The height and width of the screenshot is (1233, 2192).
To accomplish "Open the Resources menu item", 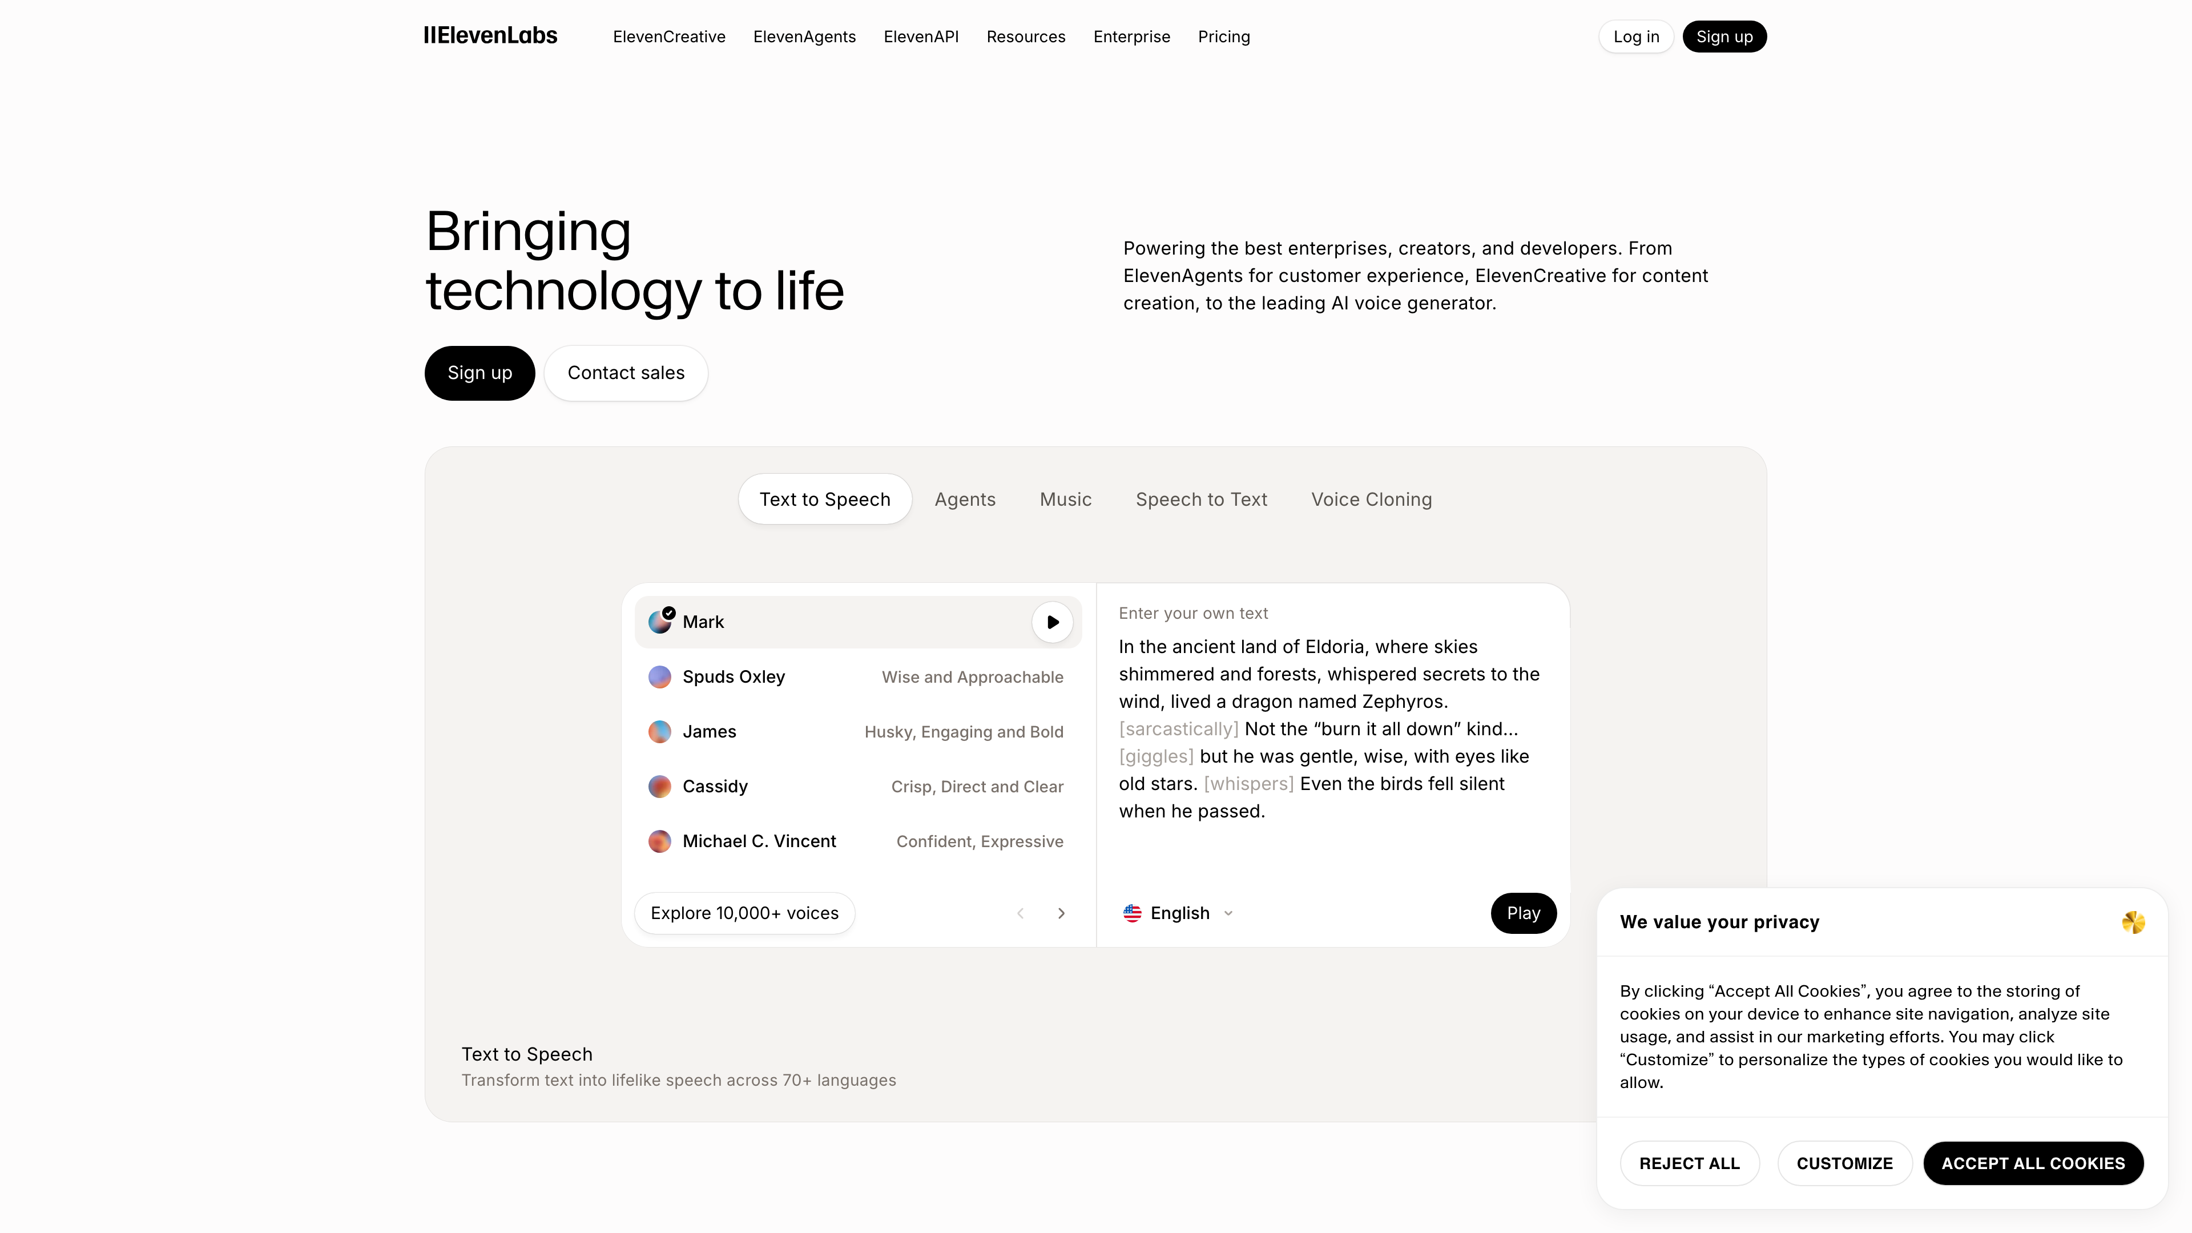I will coord(1025,37).
